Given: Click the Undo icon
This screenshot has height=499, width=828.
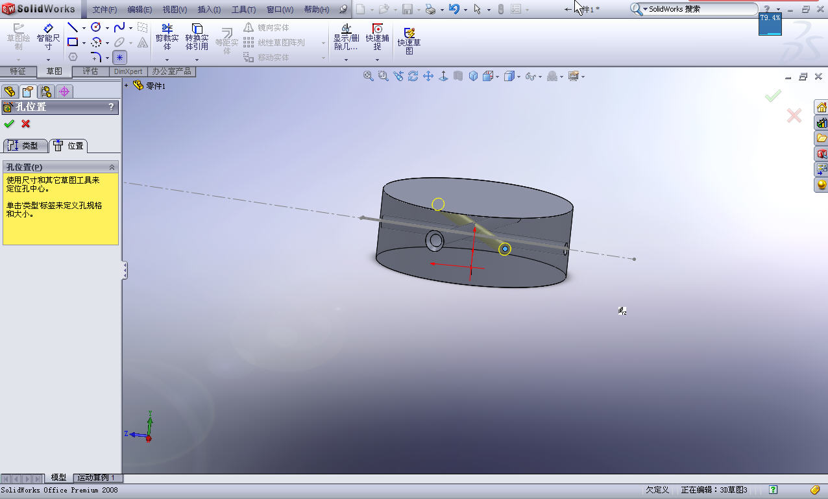Looking at the screenshot, I should point(454,9).
